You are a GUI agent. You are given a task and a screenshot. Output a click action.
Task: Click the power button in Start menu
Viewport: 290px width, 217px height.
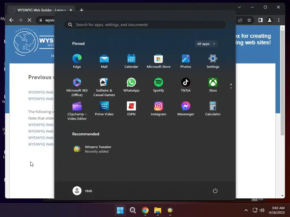[x=215, y=191]
